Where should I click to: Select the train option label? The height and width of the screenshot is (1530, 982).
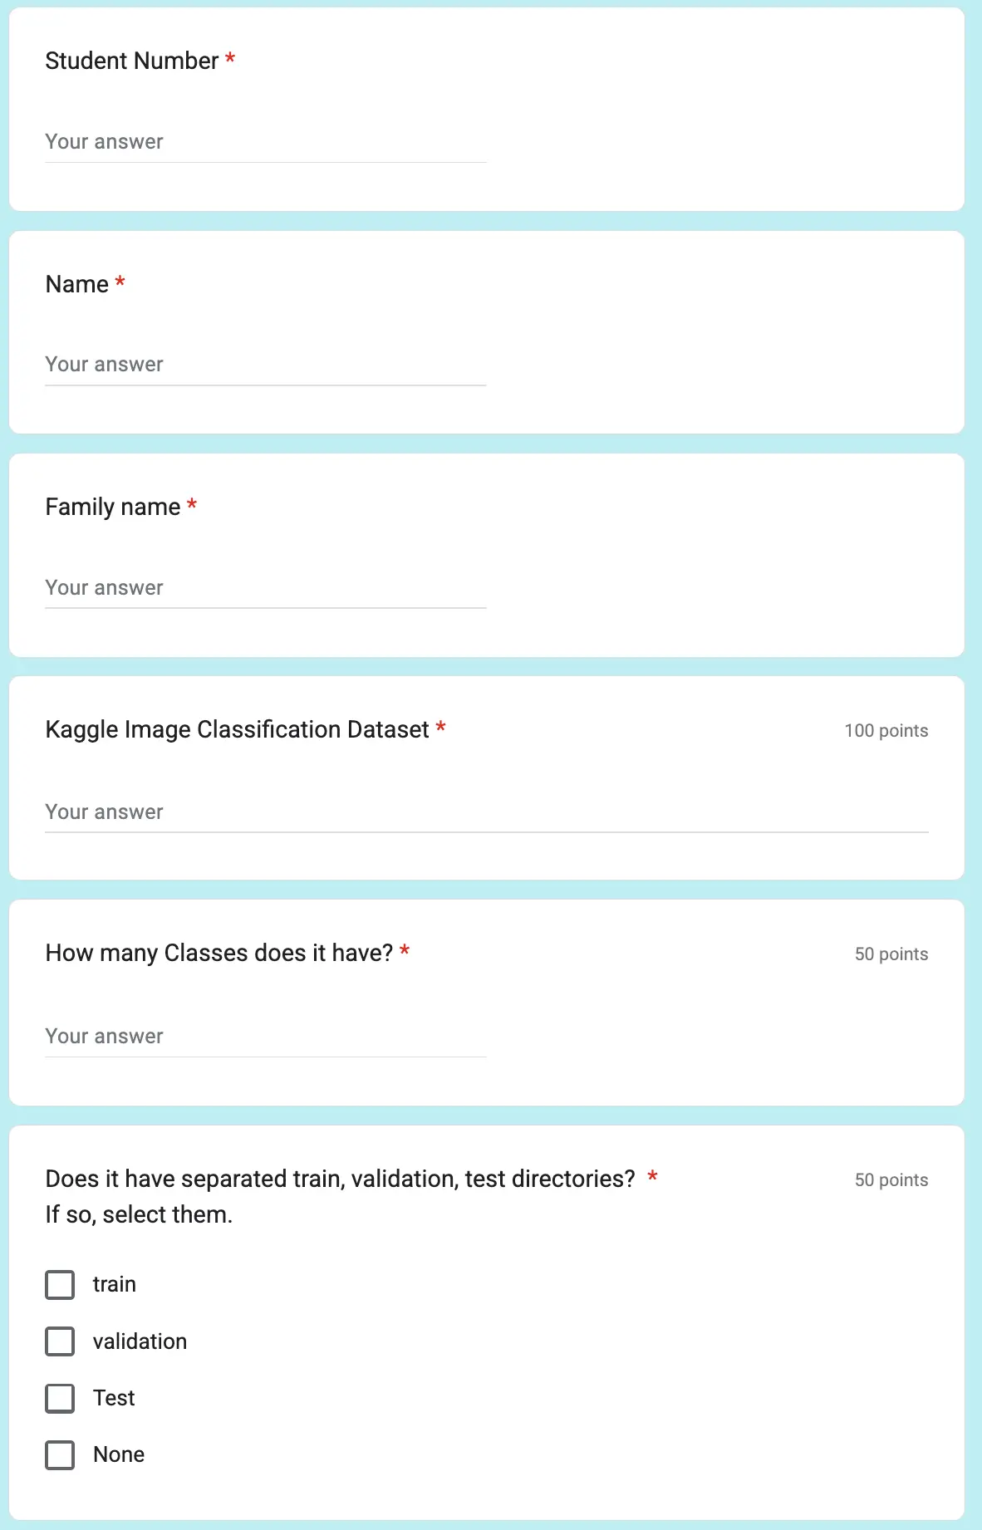point(115,1284)
